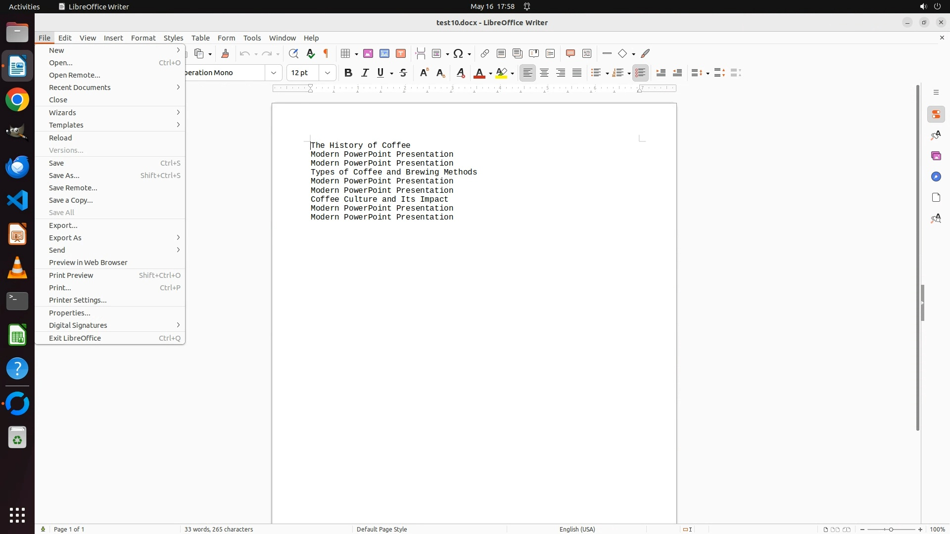
Task: Select Print Preview entry
Action: click(71, 275)
